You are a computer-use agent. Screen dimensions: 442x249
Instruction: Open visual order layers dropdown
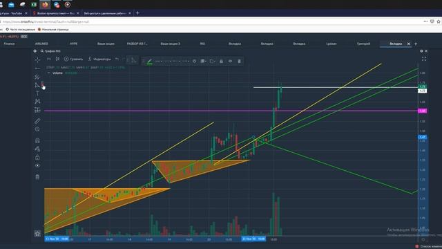[203, 61]
